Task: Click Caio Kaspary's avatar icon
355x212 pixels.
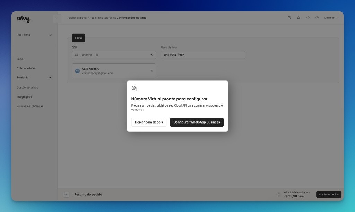Action: click(x=77, y=71)
